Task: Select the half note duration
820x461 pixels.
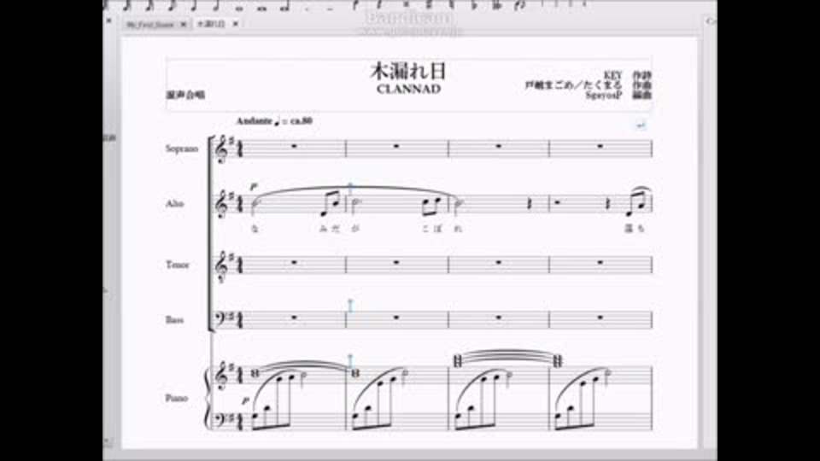Action: pyautogui.click(x=216, y=6)
